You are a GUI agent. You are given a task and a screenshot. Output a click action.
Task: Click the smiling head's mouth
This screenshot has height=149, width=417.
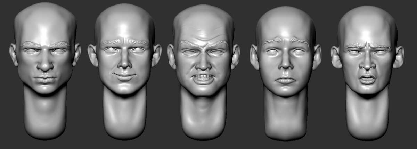pyautogui.click(x=124, y=75)
